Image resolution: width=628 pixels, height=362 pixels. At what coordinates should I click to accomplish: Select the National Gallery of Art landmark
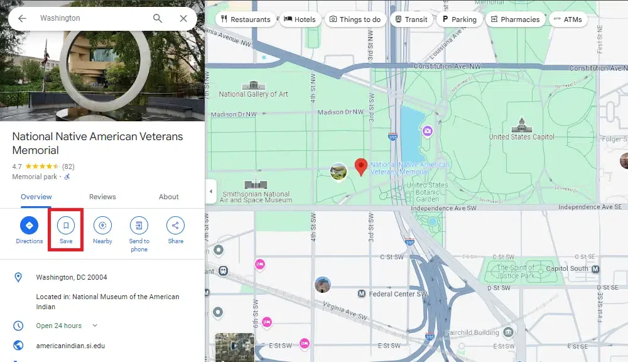pos(254,90)
